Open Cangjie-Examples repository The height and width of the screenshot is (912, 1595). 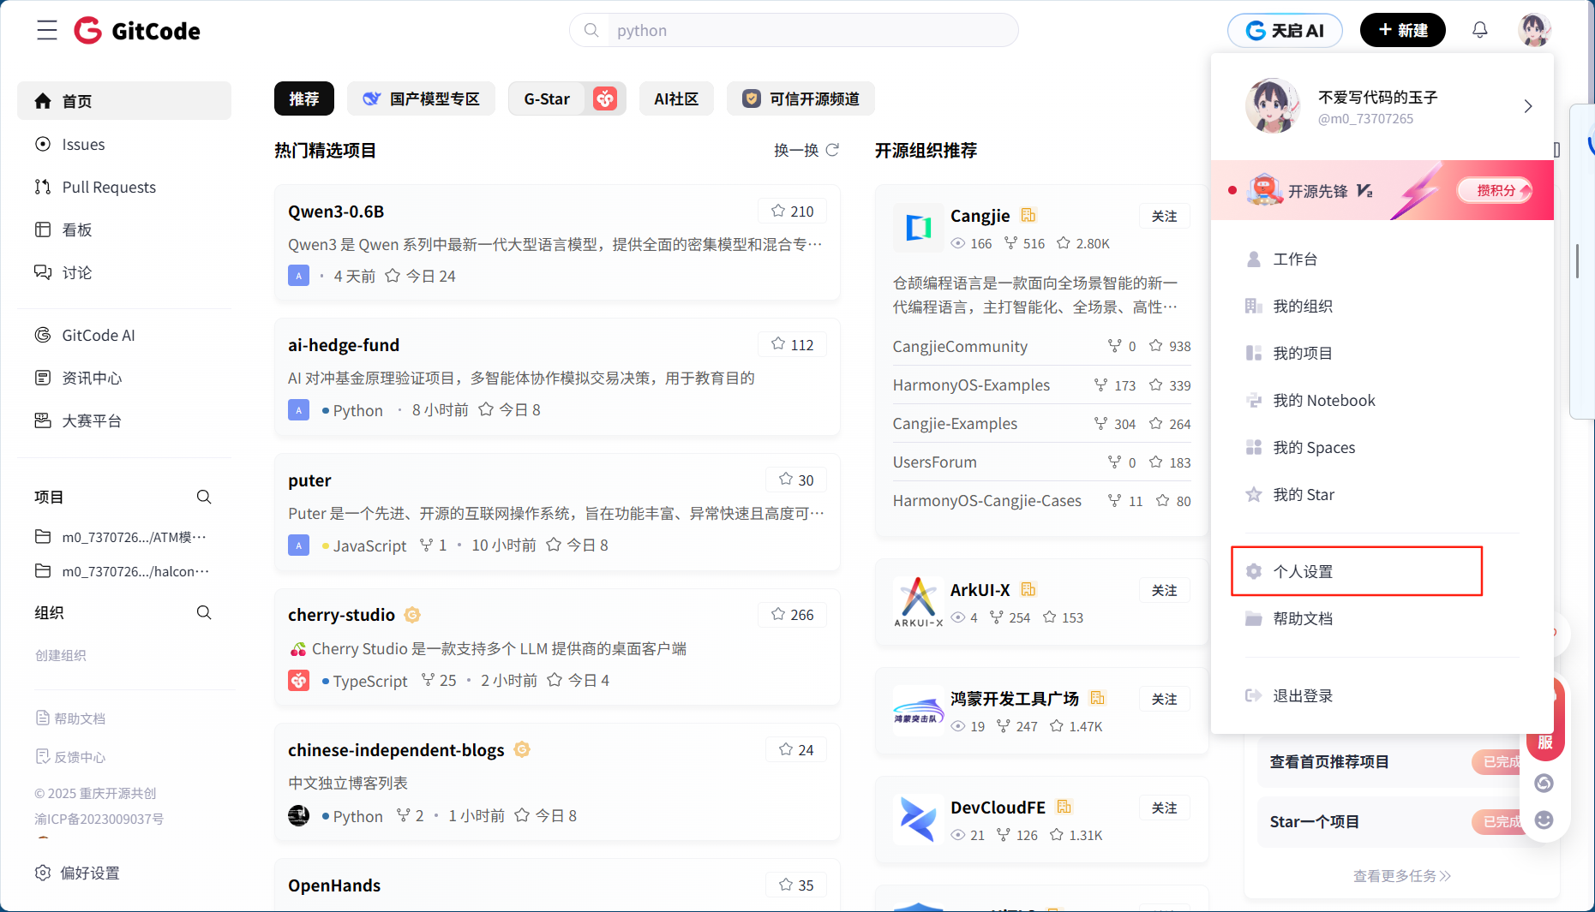point(955,423)
